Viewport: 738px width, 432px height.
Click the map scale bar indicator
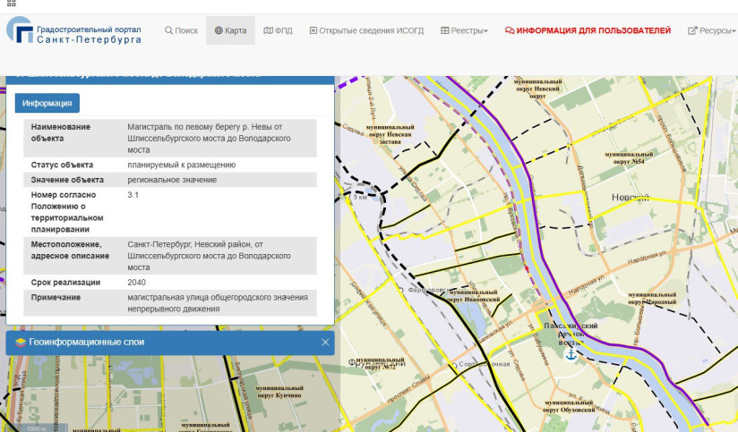click(x=36, y=428)
